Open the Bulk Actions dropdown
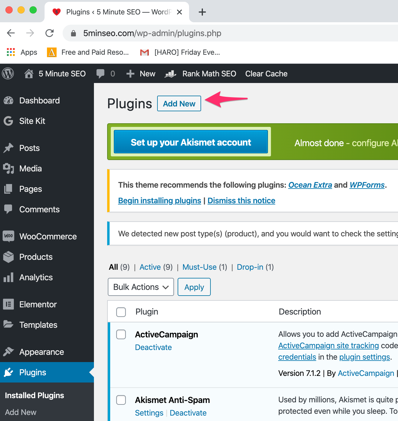This screenshot has width=398, height=421. tap(141, 287)
